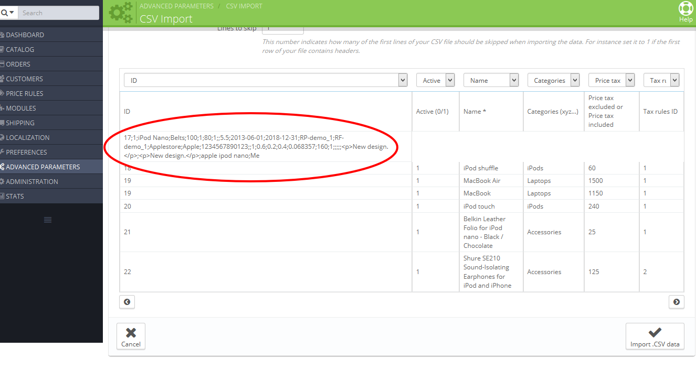Click the iPod Nano raw CSV row text
Viewport: 696px width, 370px height.
(x=256, y=147)
